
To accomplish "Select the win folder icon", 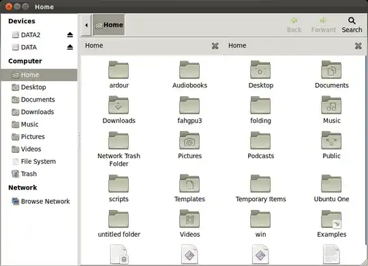I will 260,219.
